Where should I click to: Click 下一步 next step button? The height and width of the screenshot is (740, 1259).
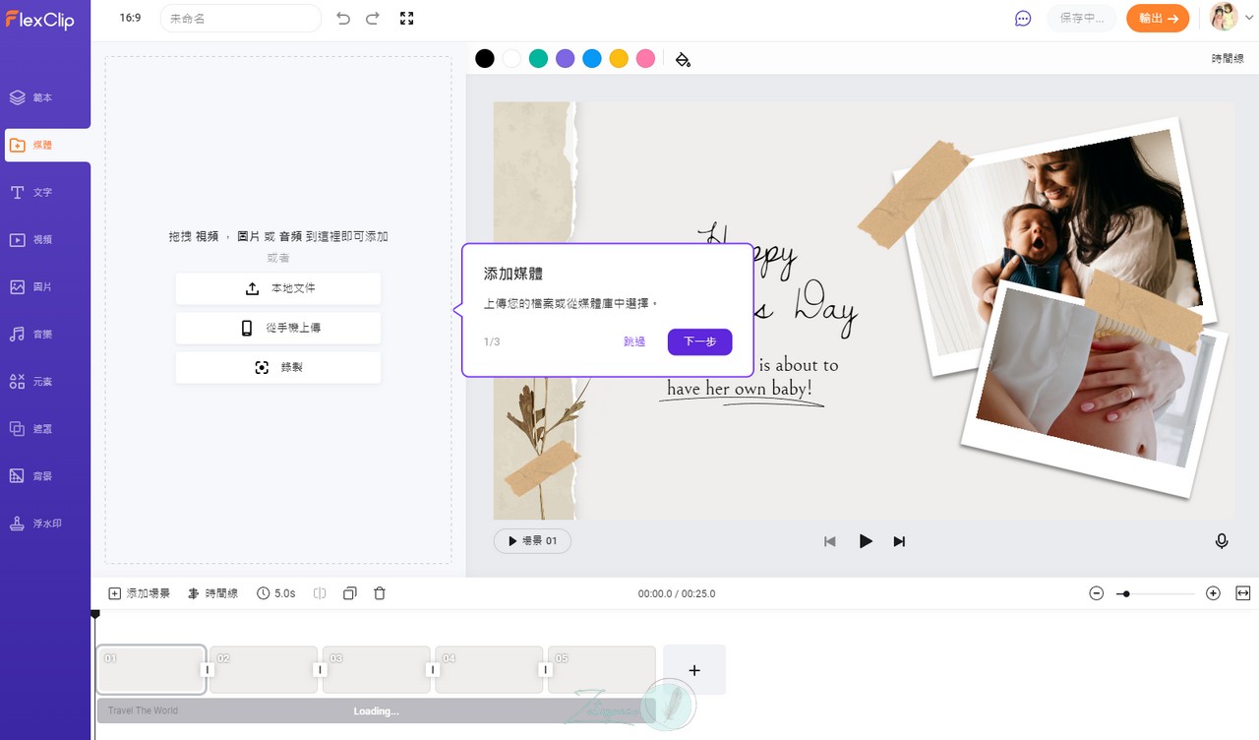coord(699,341)
